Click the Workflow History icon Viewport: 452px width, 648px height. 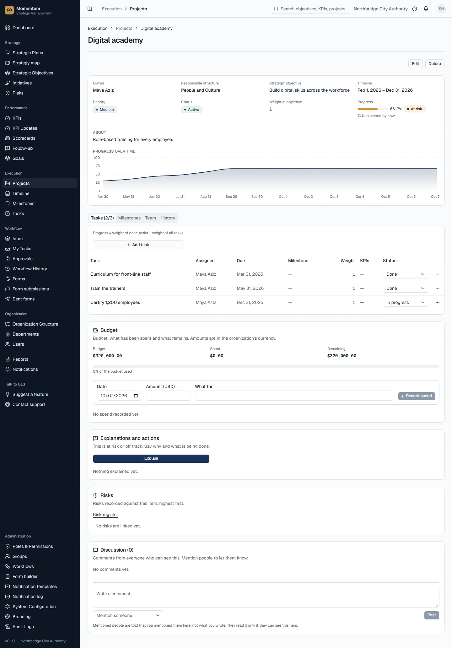pyautogui.click(x=8, y=269)
